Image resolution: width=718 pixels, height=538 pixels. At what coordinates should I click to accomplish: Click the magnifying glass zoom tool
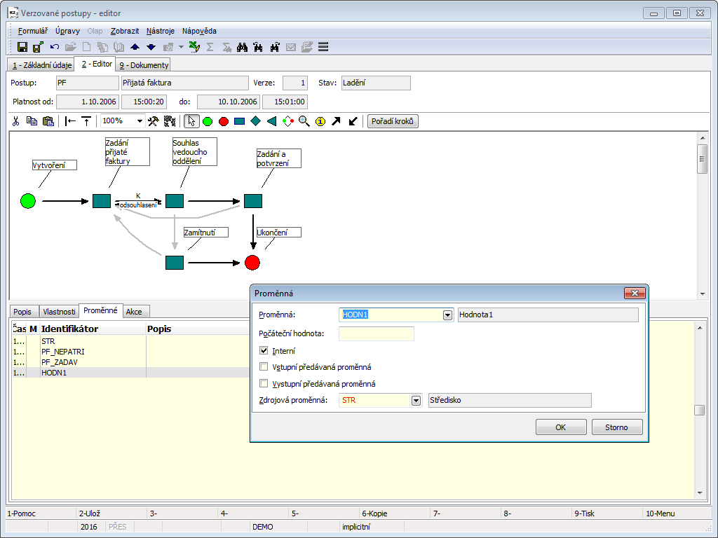(x=304, y=121)
